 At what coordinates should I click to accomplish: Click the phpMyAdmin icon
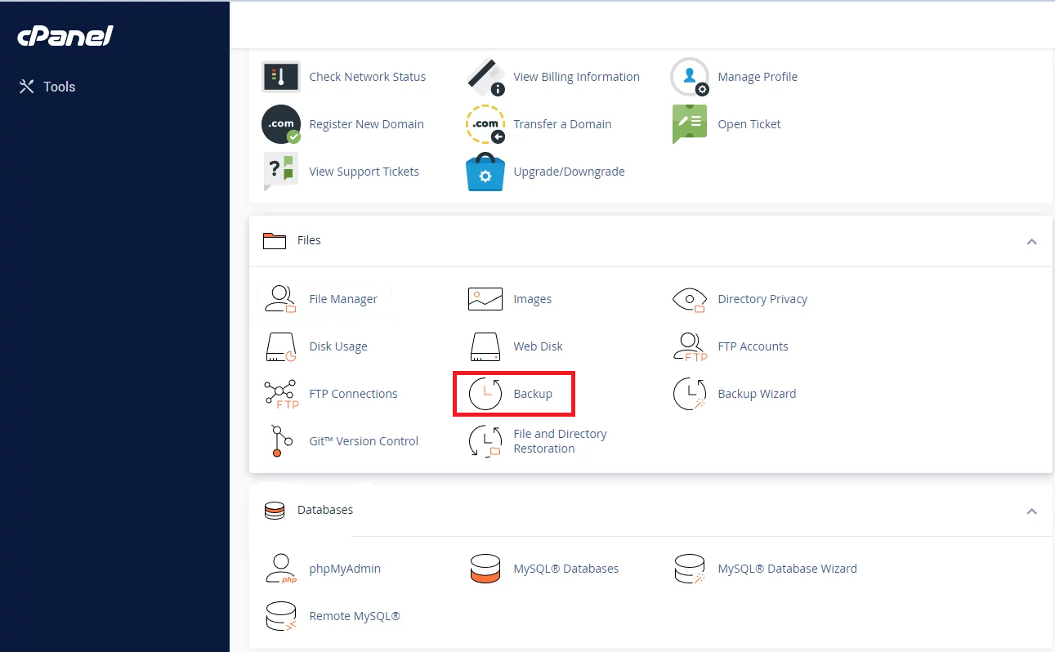point(281,569)
